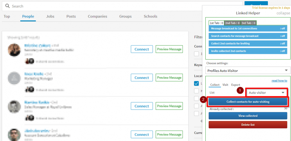Connect with the fourth listed person
This screenshot has width=291, height=141.
[x=142, y=134]
